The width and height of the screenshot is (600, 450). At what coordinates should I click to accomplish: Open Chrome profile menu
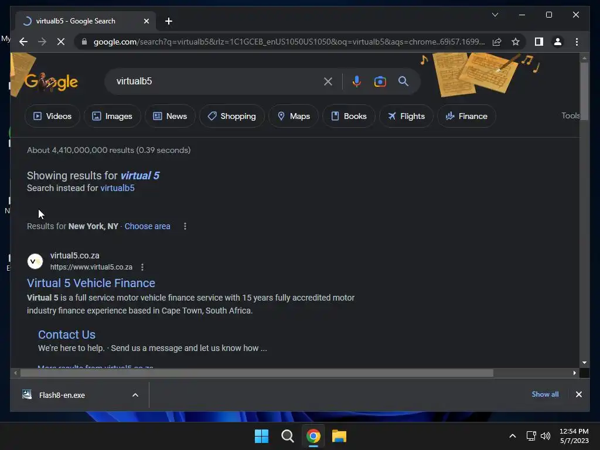558,42
